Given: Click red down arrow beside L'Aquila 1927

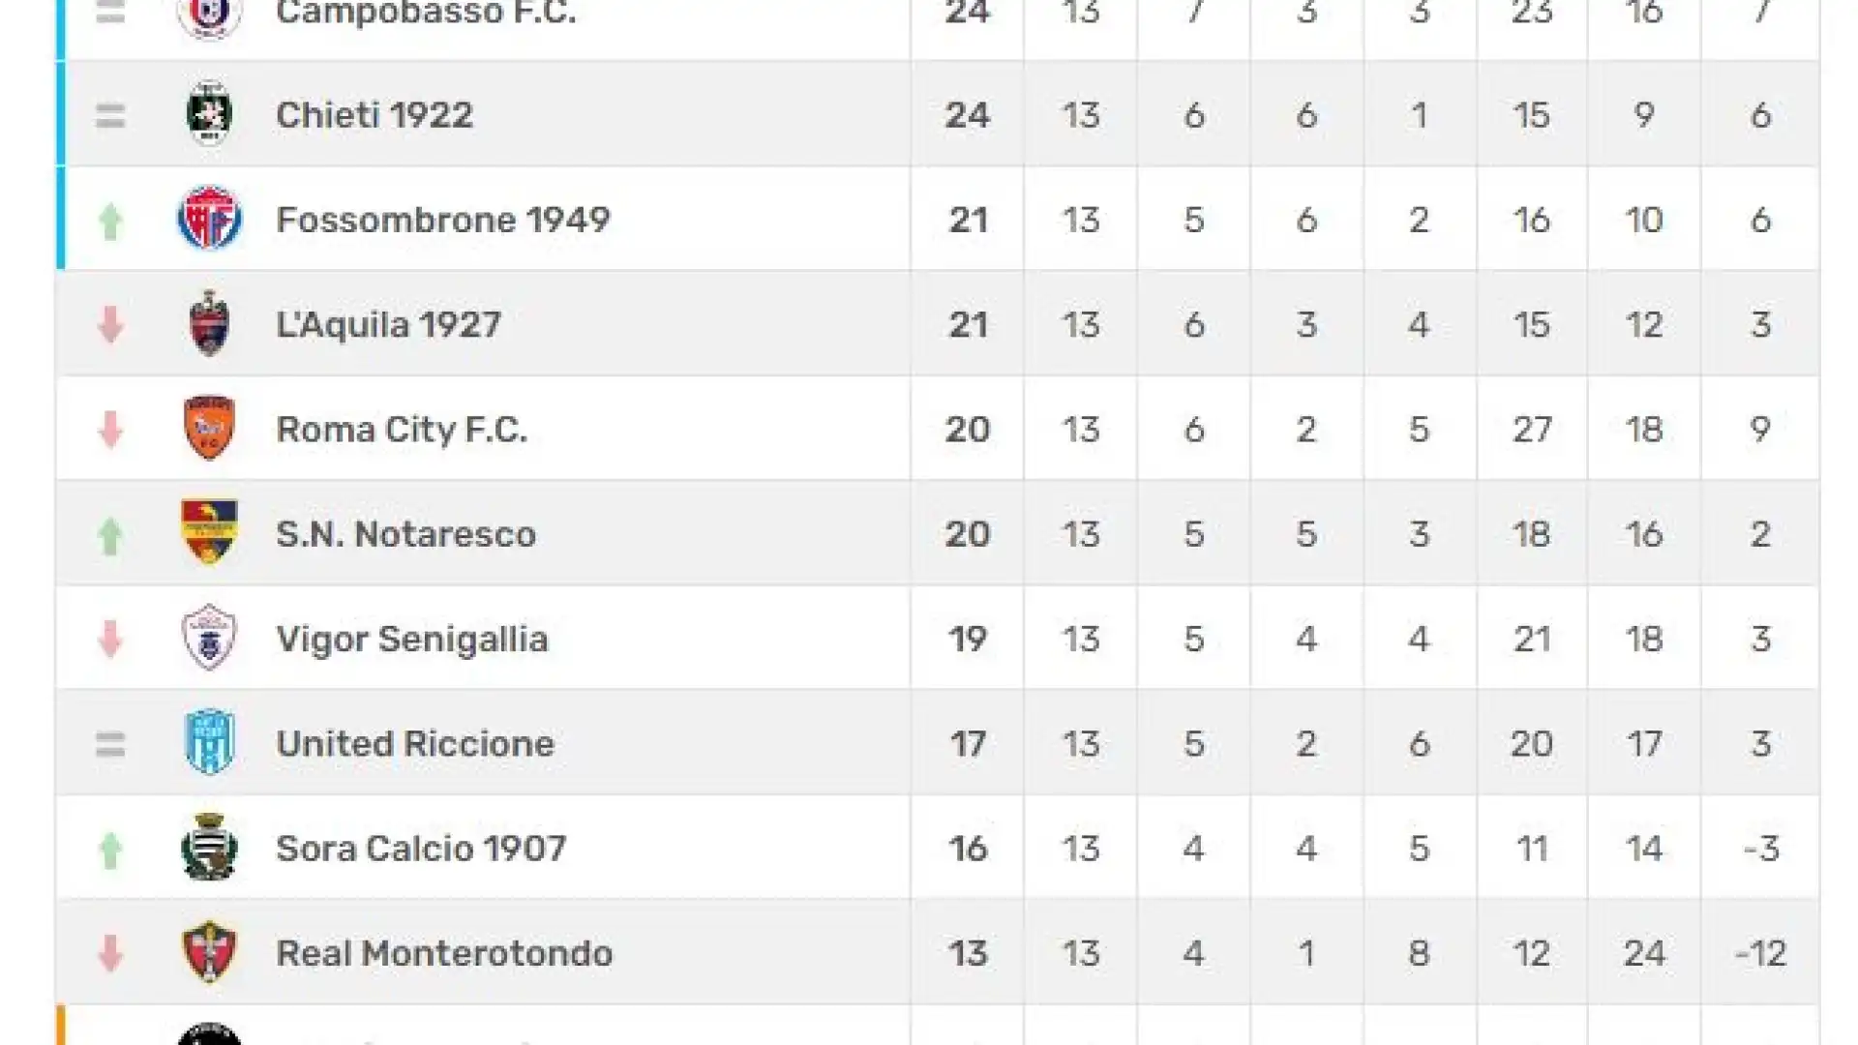Looking at the screenshot, I should [110, 324].
